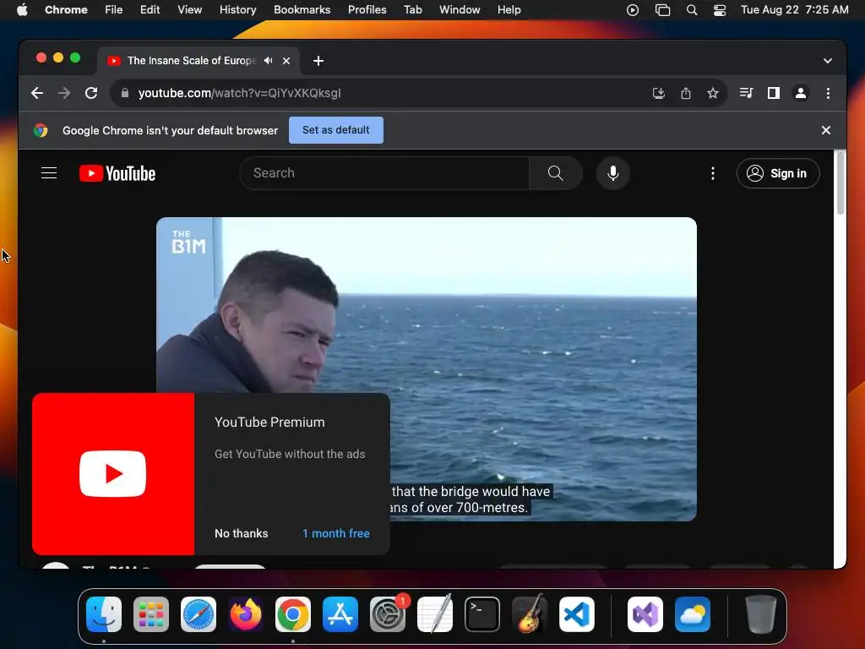This screenshot has width=865, height=649.
Task: Open a new tab with plus
Action: [318, 61]
